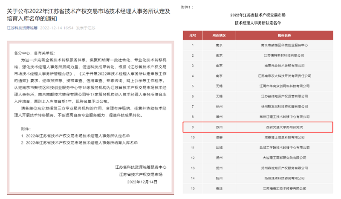Click the 机构名称 column header
Viewport: 341px width, 199px height.
click(x=284, y=35)
